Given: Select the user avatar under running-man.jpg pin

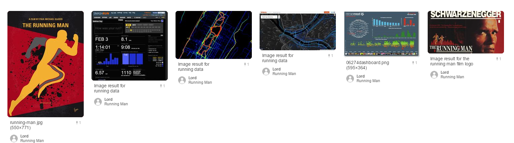Looking at the screenshot, I should point(14,138).
